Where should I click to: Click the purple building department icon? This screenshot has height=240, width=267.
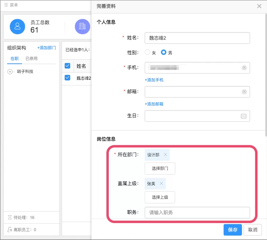(x=82, y=27)
